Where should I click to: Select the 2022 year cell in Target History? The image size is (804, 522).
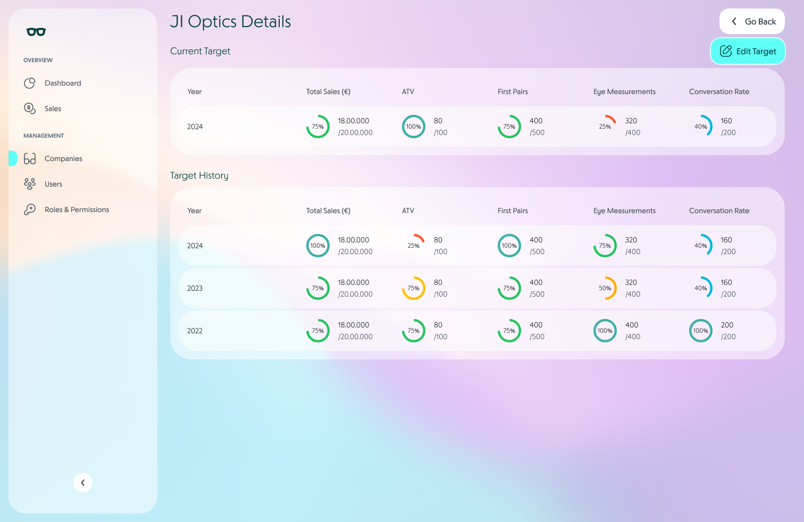(195, 331)
